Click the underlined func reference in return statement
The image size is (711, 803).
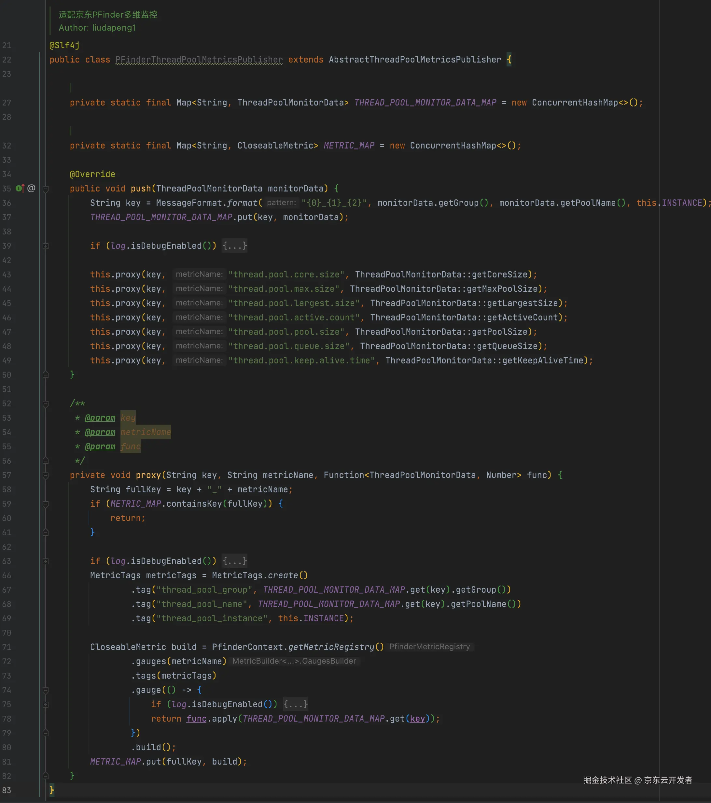click(x=196, y=719)
